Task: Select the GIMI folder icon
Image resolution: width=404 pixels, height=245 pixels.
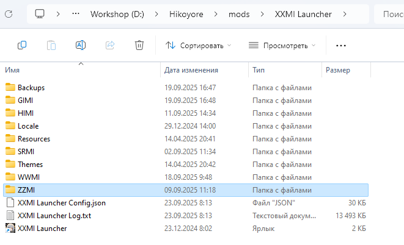Action: pos(10,100)
